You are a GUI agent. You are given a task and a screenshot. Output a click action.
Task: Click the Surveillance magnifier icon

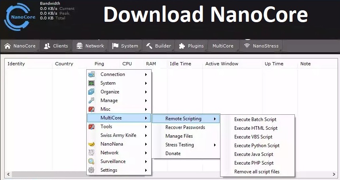91,161
